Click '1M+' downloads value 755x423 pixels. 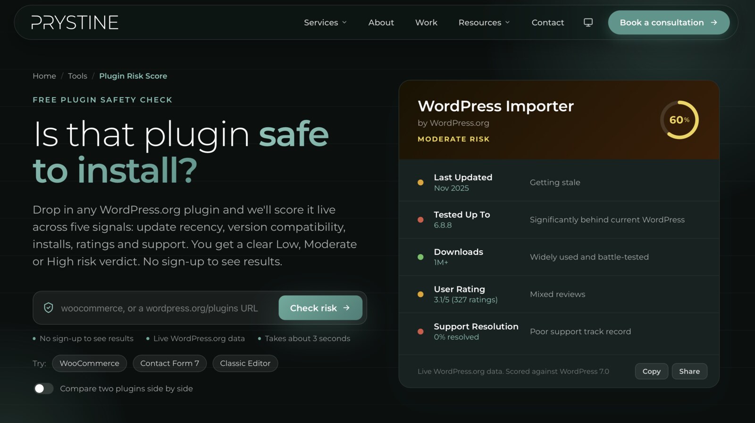click(x=441, y=262)
